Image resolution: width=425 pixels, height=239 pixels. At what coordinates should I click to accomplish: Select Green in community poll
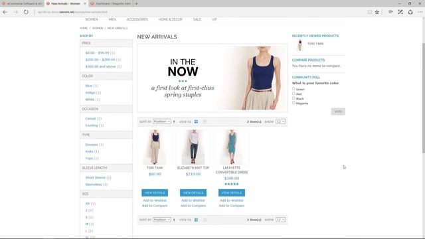(x=294, y=89)
